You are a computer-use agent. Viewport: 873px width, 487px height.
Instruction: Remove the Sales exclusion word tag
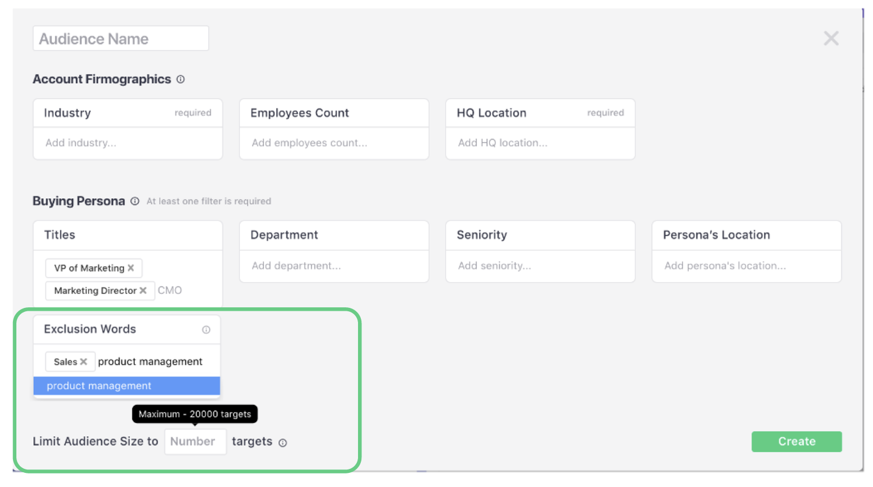[84, 362]
